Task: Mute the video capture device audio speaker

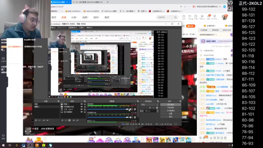Action: [131, 117]
